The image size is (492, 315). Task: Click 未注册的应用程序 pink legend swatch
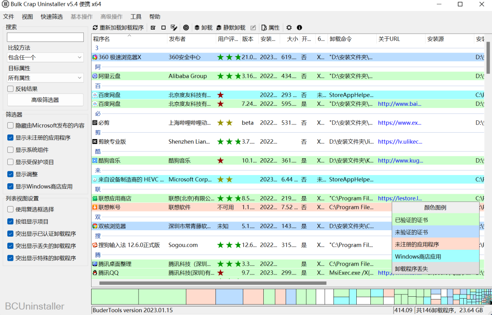click(436, 244)
